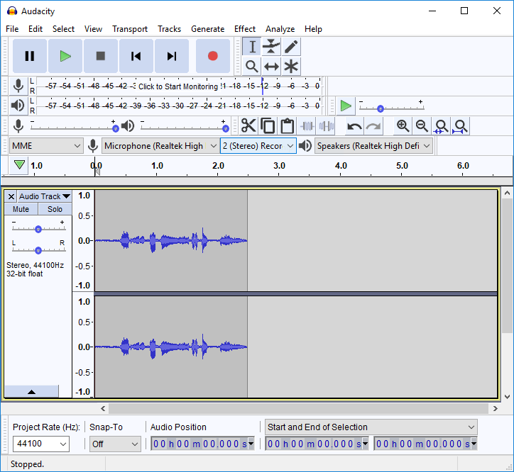Screen dimensions: 514x472
Task: Open the Microphone recording device dropdown
Action: click(160, 146)
